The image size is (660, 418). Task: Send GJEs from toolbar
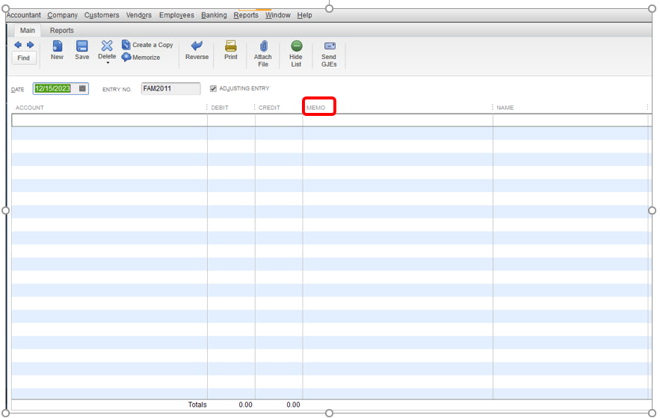point(329,53)
